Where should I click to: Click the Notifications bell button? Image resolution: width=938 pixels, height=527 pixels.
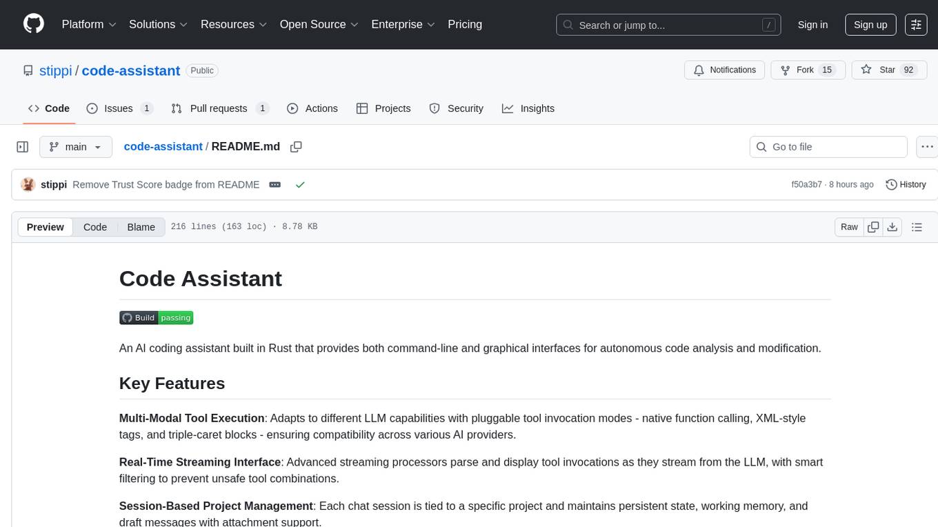click(725, 70)
